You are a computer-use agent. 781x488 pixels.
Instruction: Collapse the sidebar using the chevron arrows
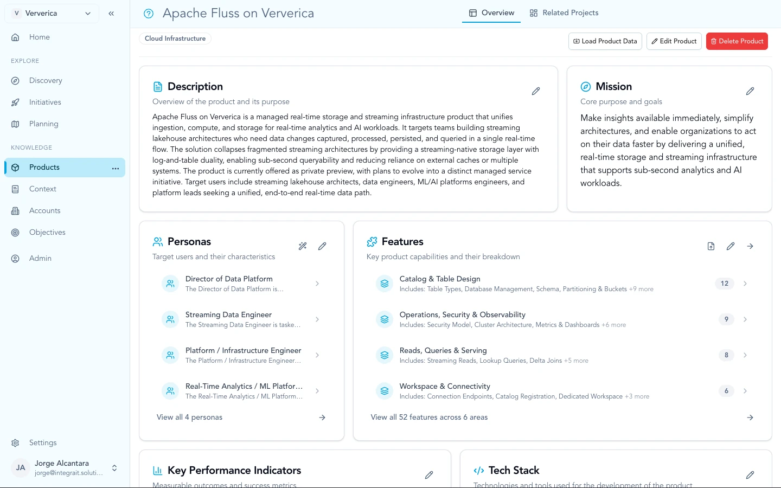click(x=111, y=13)
